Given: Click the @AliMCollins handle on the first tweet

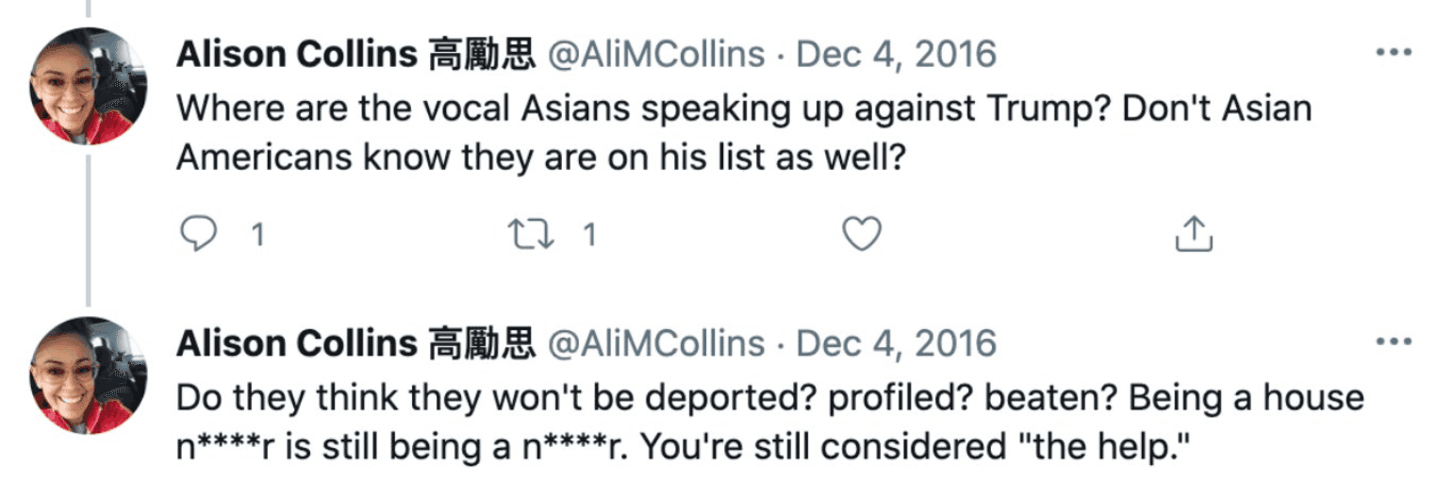Looking at the screenshot, I should [x=656, y=55].
